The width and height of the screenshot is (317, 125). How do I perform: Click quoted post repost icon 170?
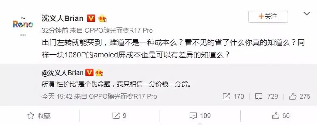coord(233,96)
